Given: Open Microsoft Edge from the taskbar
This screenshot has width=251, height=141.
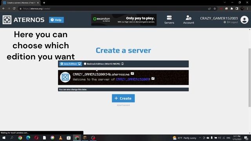Looking at the screenshot, I should click(28, 137).
